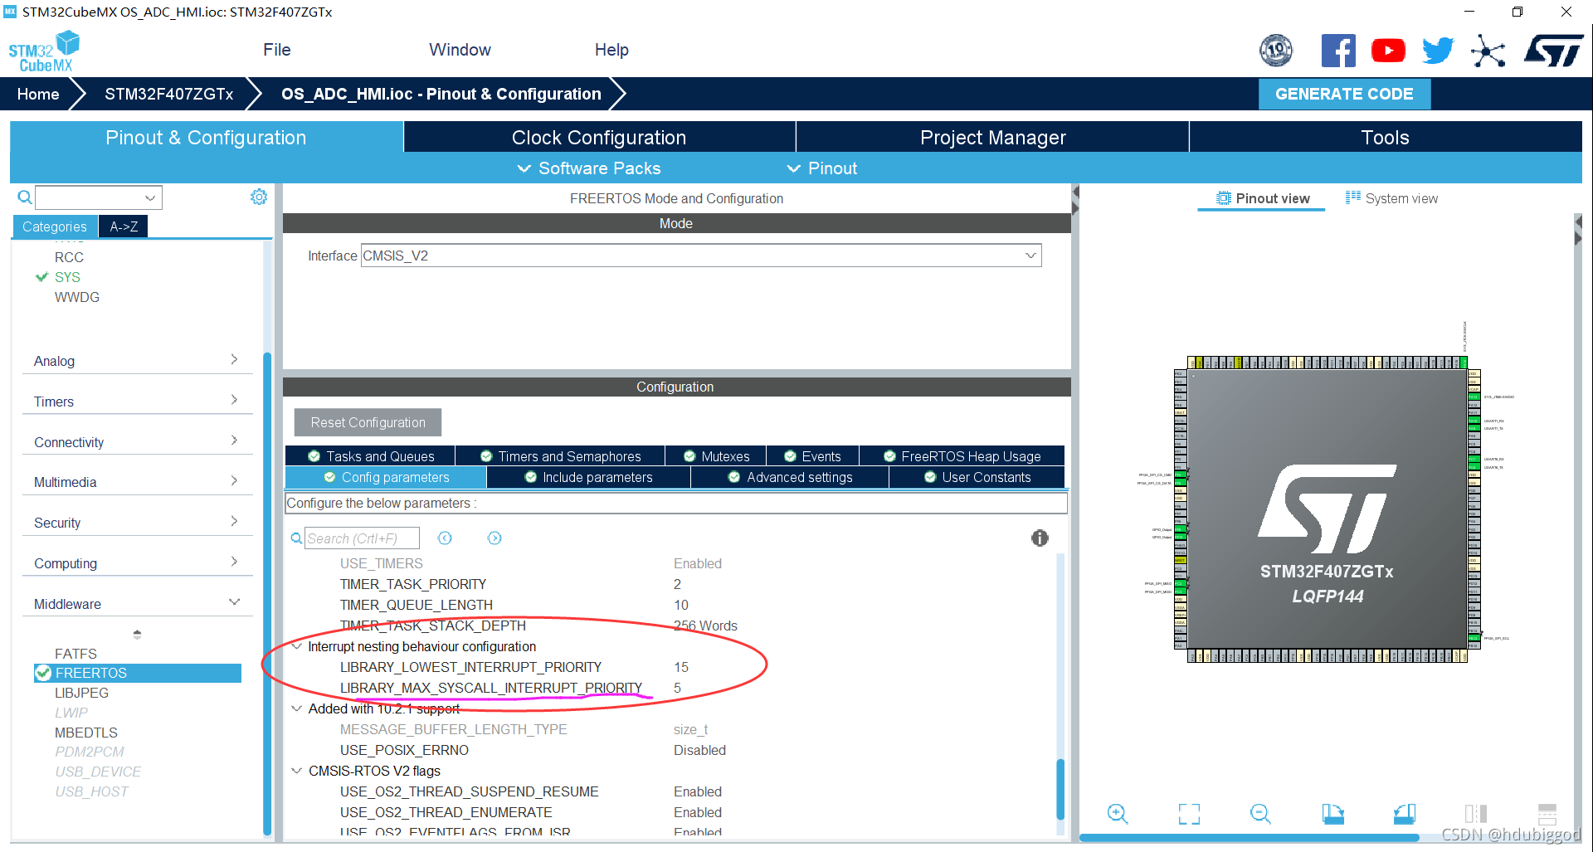Collapse the Interrupt nesting behaviour configuration group
Viewport: 1593px width, 852px height.
point(296,646)
